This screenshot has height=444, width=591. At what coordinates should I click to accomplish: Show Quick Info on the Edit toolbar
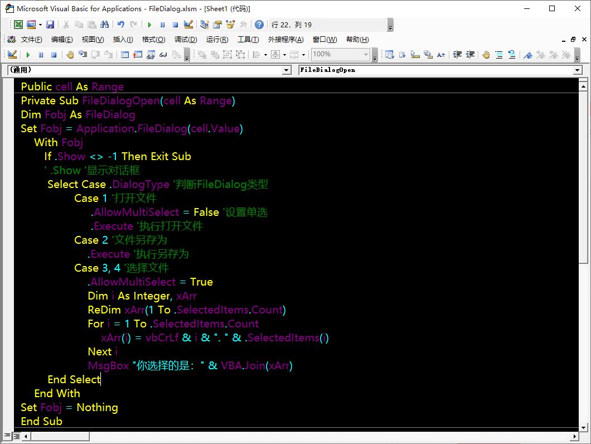(x=415, y=55)
